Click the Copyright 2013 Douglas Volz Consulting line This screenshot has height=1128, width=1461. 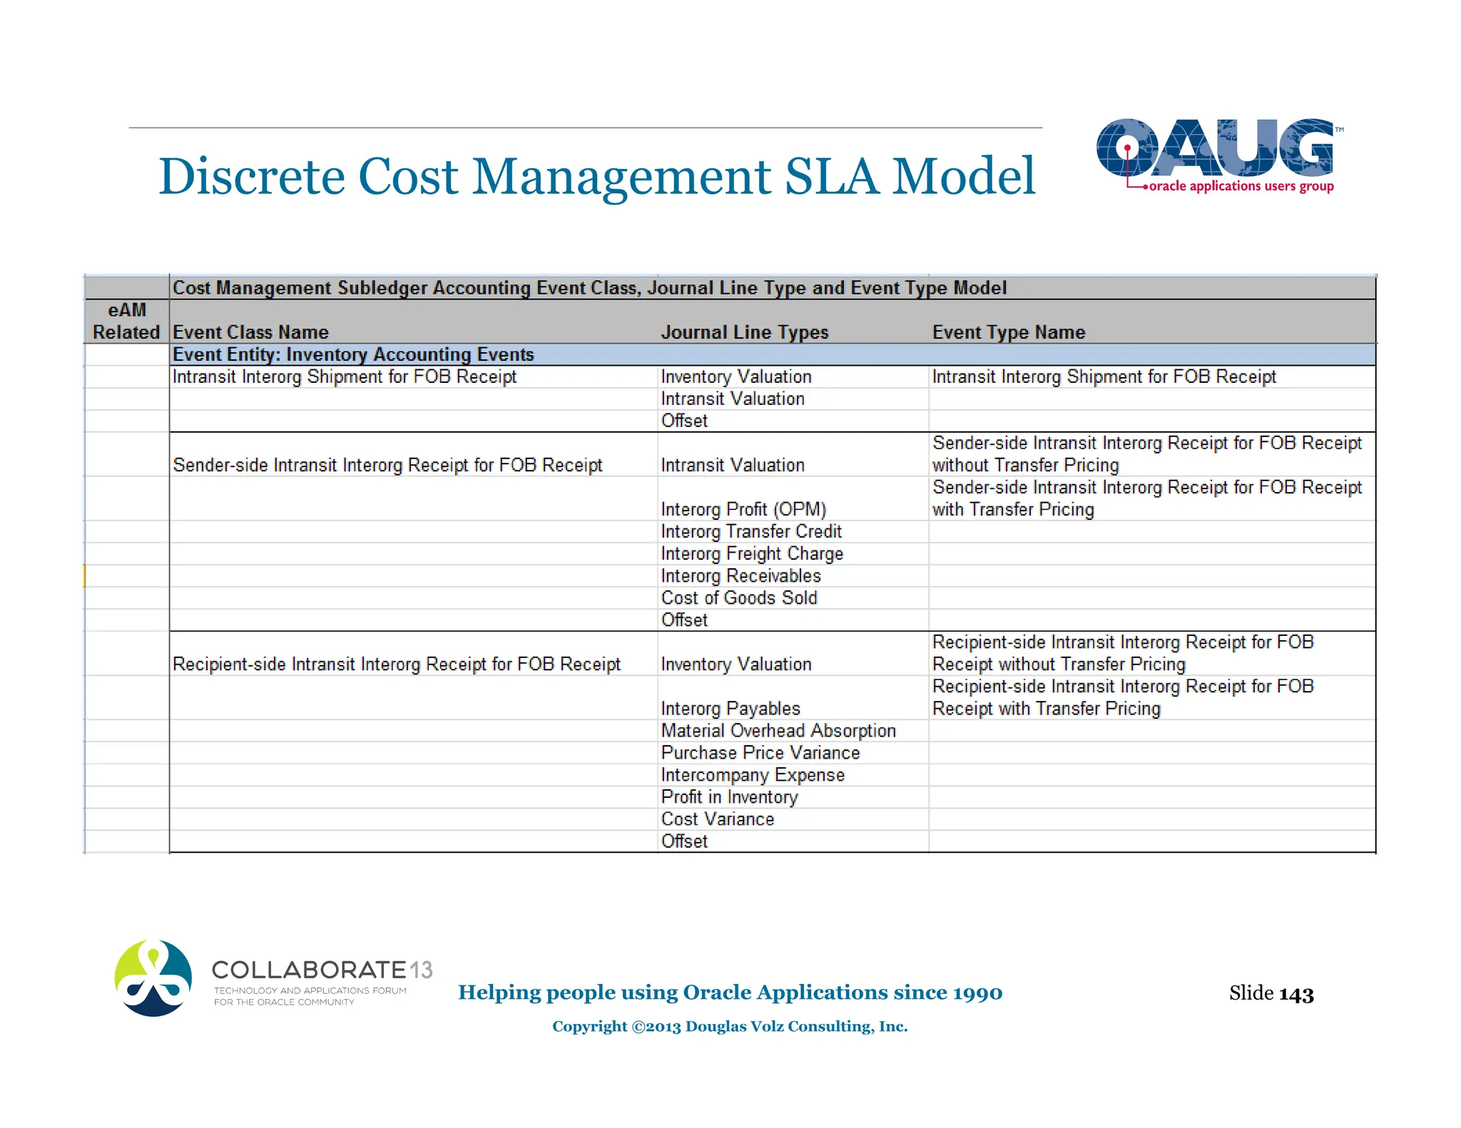[730, 1026]
